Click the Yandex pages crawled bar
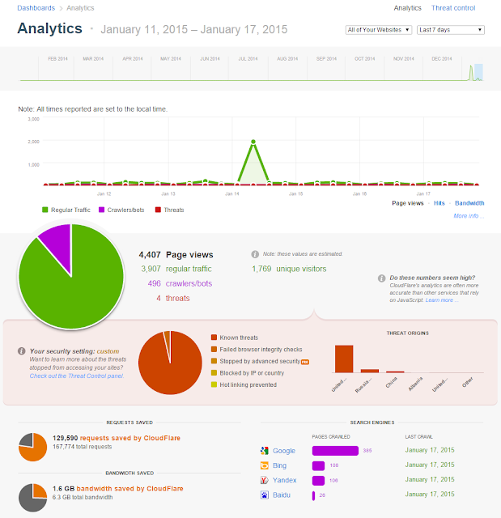 (318, 480)
